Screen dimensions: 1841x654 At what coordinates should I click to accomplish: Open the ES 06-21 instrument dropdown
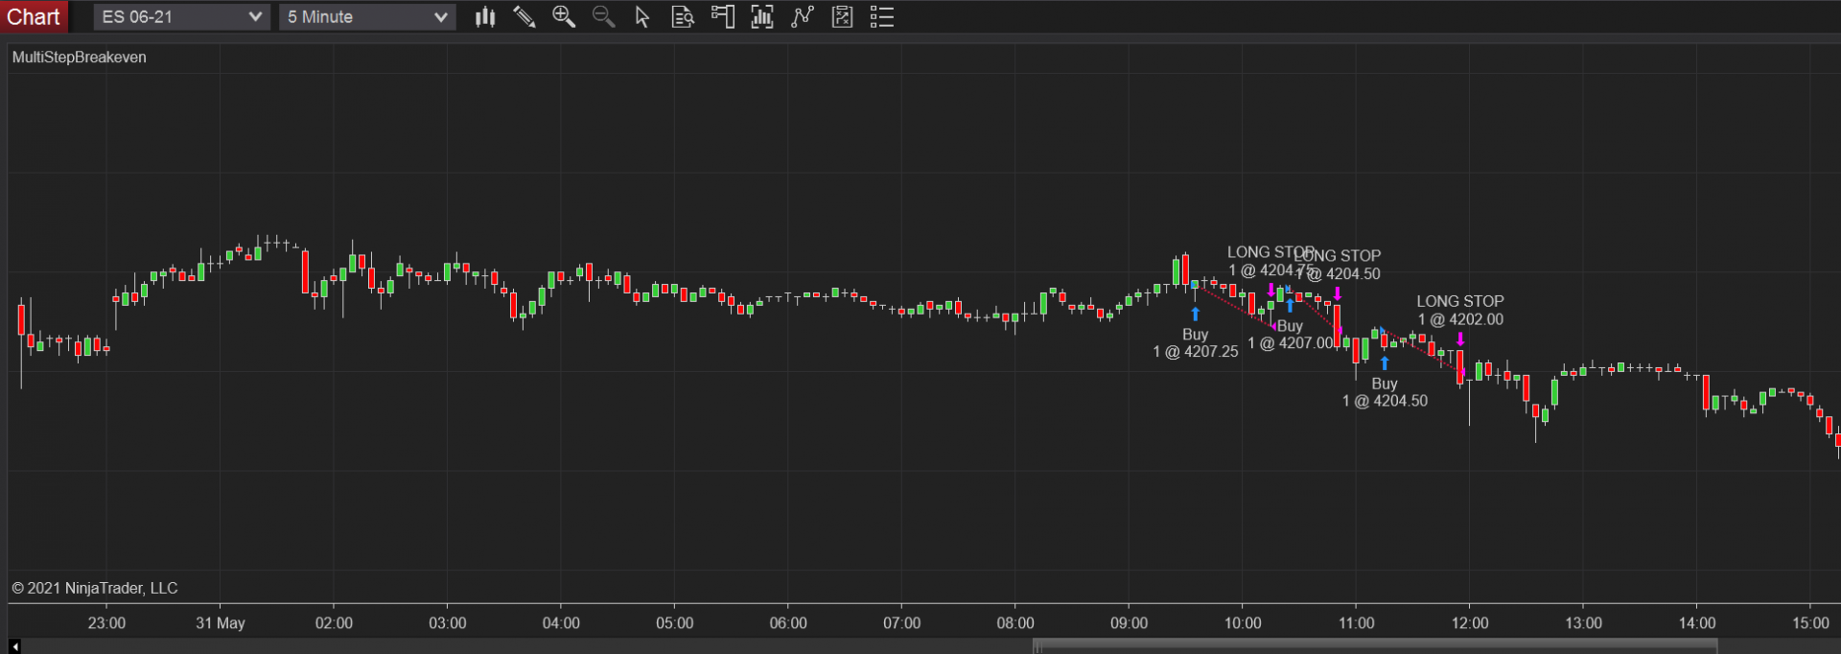181,16
